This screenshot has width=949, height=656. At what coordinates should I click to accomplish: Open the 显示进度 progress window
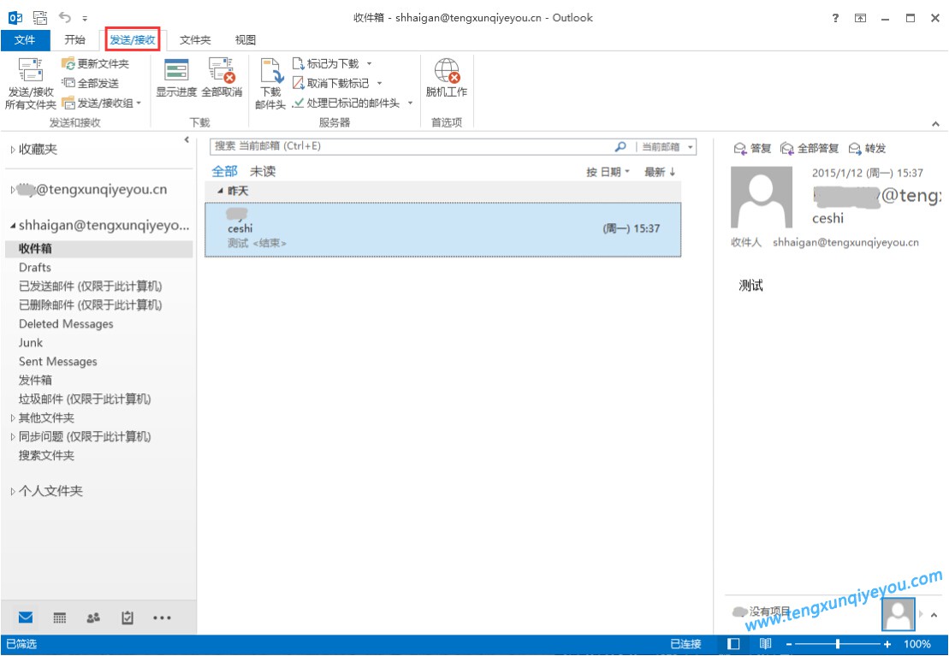[177, 78]
